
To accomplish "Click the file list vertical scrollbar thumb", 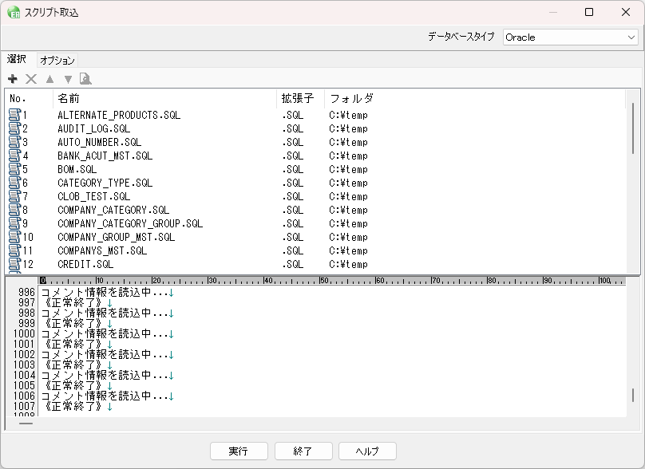I will pos(633,128).
